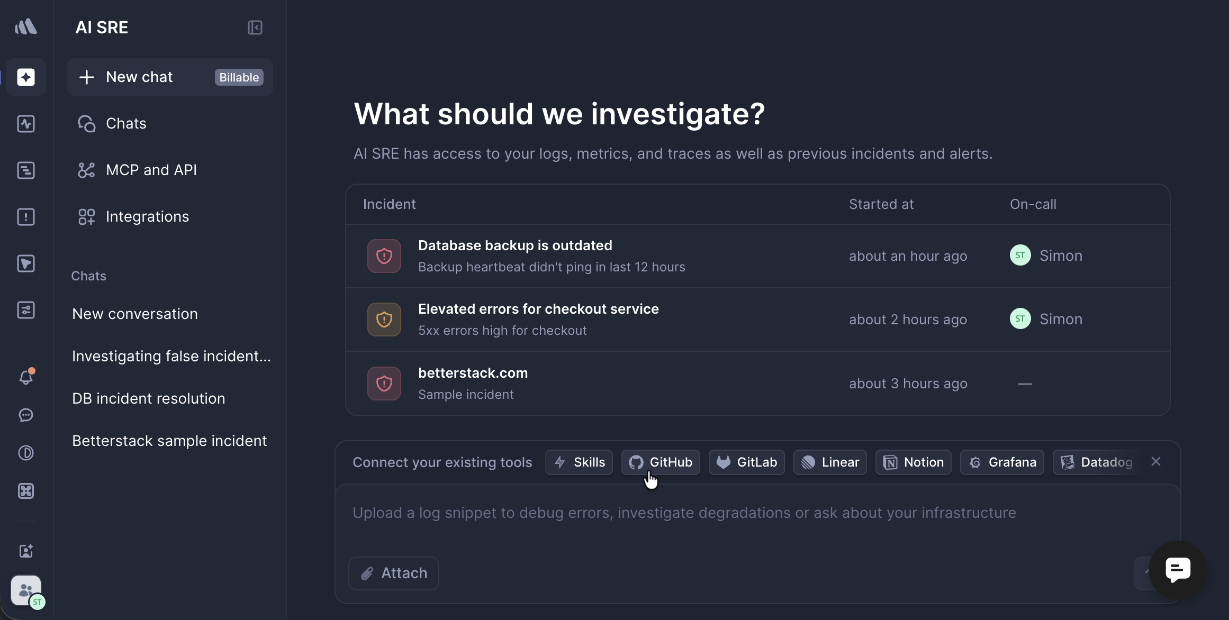Connect the Grafana integration
This screenshot has height=620, width=1229.
[x=1002, y=462]
